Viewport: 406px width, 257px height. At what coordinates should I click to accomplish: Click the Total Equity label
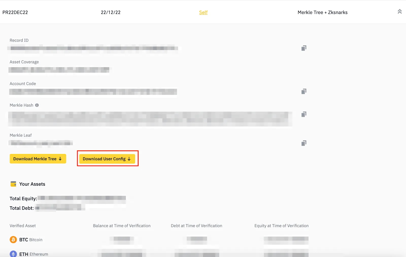(x=23, y=199)
